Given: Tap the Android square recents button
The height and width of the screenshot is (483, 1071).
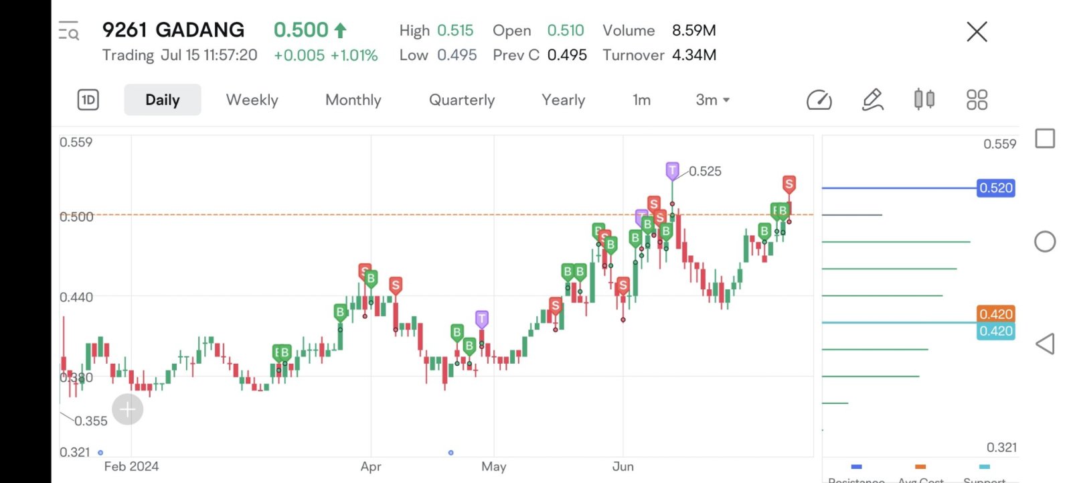Looking at the screenshot, I should tap(1045, 139).
